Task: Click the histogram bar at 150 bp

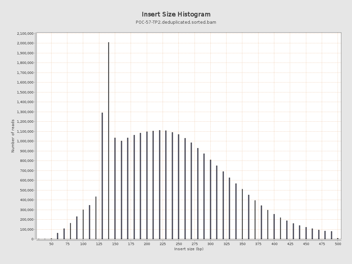Action: tap(115, 189)
